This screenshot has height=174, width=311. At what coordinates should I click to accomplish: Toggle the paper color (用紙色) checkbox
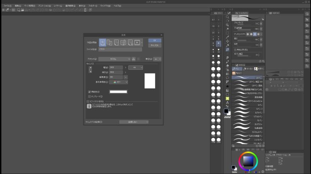pos(89,92)
